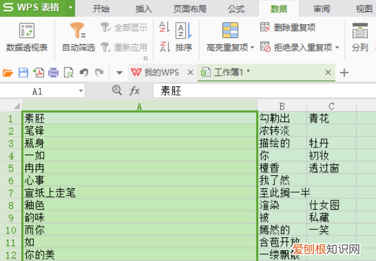Select column A header
Screen dimensions: 376x261
click(x=140, y=106)
